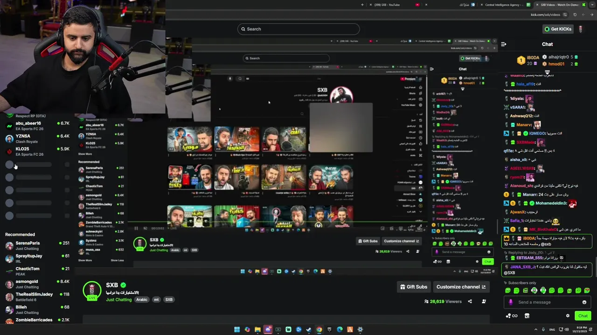The image size is (597, 335).
Task: Open Microsoft Edge from the taskbar
Action: click(x=340, y=329)
